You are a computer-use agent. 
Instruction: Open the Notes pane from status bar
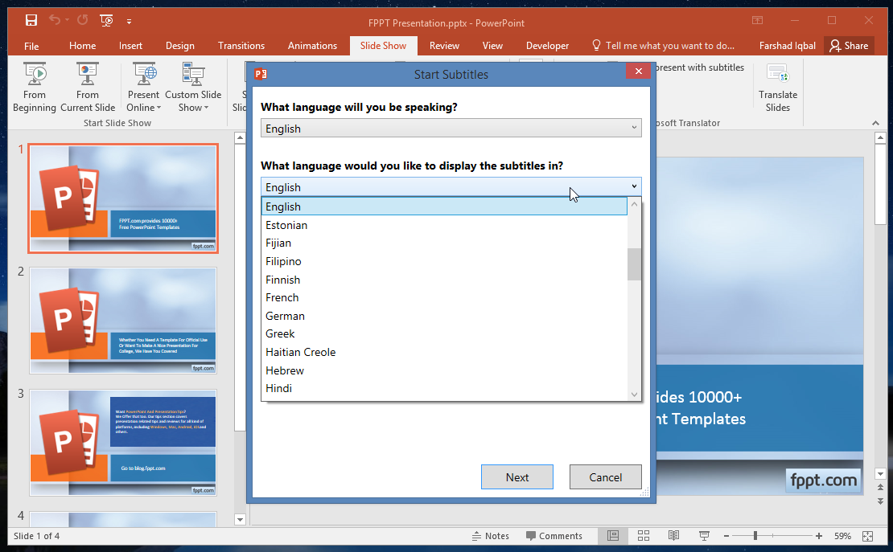489,536
